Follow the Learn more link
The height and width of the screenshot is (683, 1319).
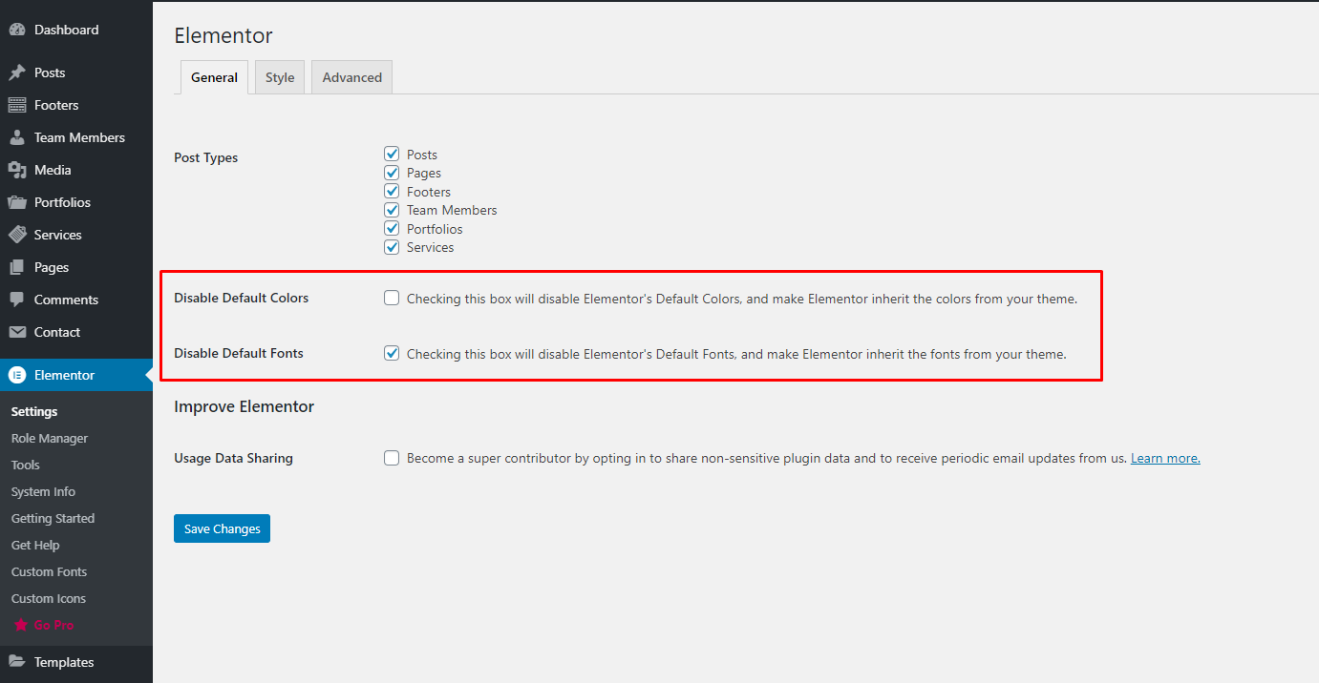click(x=1165, y=459)
